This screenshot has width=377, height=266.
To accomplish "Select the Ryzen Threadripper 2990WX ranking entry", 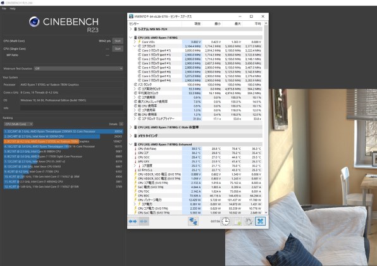I will pyautogui.click(x=63, y=131).
